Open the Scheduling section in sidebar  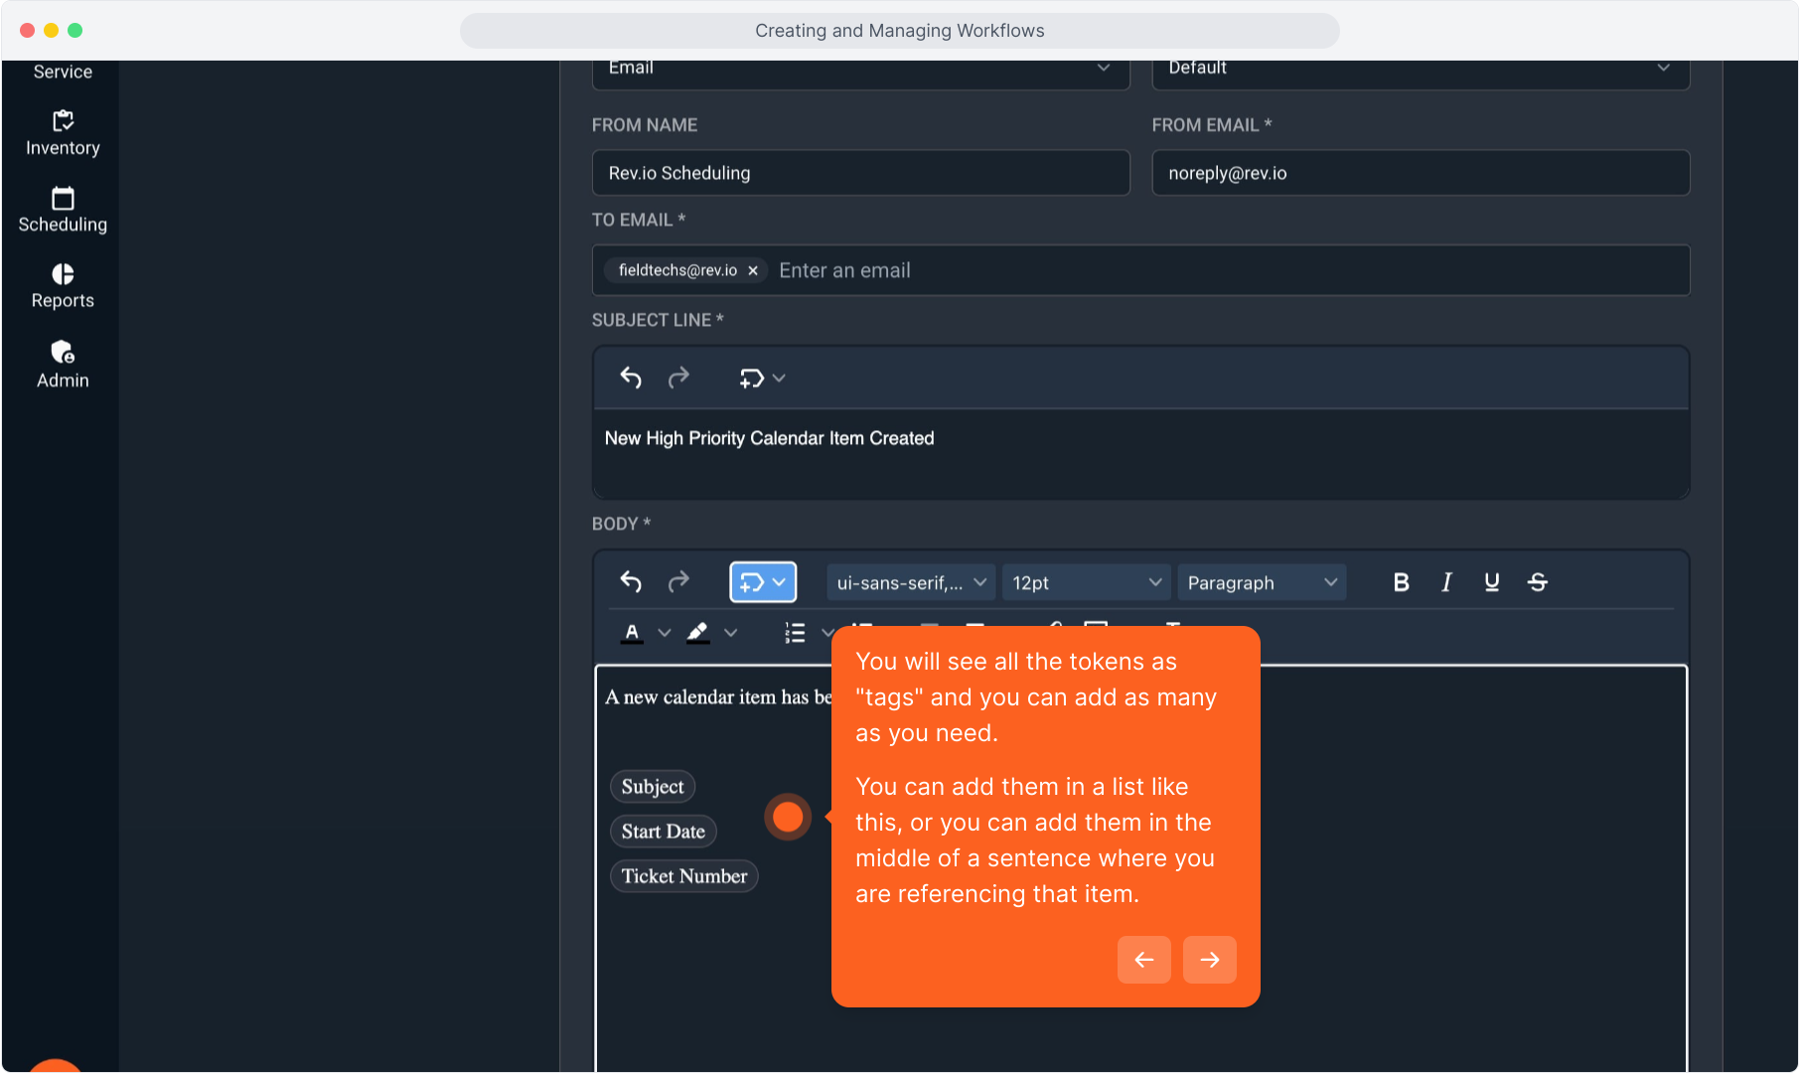[63, 210]
